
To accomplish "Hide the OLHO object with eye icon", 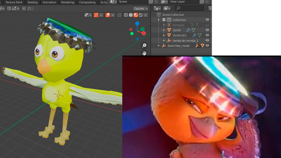I will 207,30.
